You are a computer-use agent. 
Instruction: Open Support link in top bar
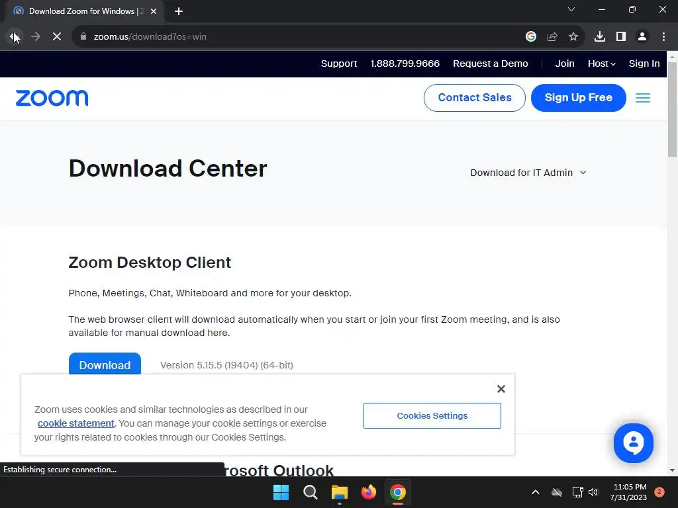pos(339,63)
